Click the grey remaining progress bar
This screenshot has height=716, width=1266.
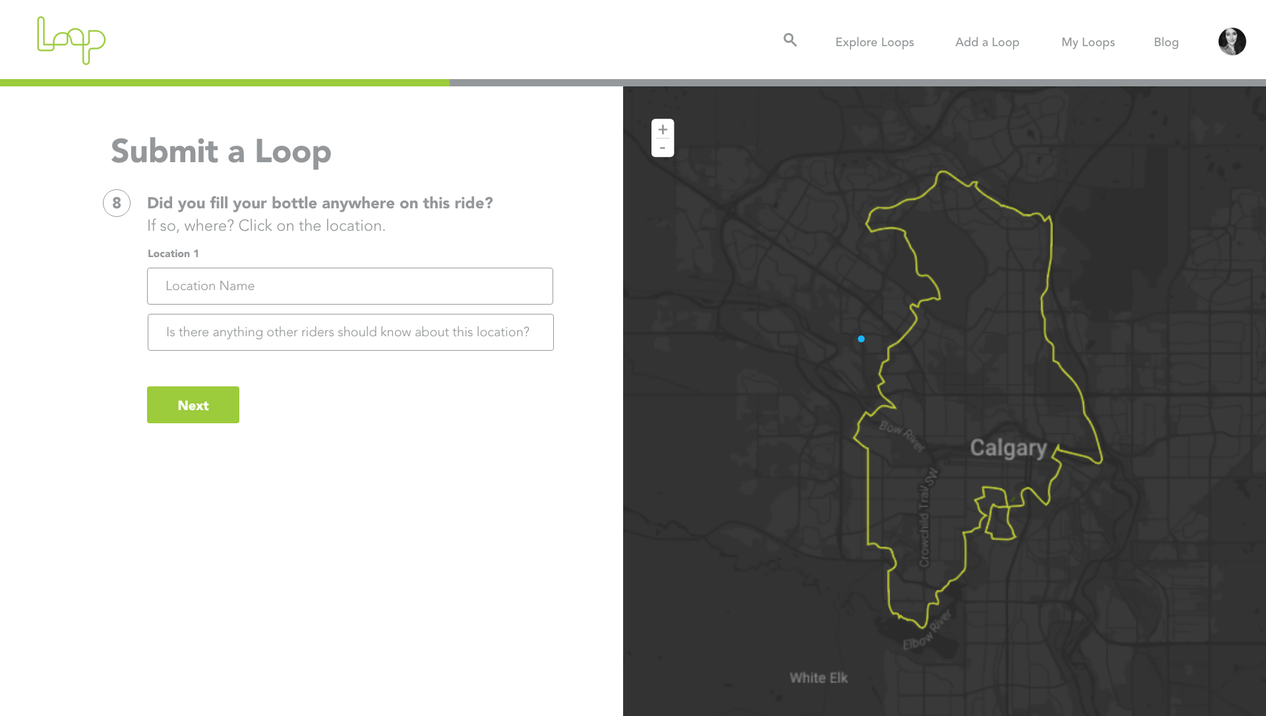click(x=857, y=83)
